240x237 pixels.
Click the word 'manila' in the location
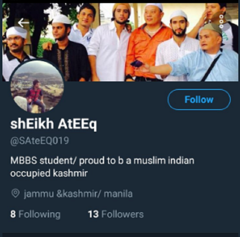coord(118,194)
